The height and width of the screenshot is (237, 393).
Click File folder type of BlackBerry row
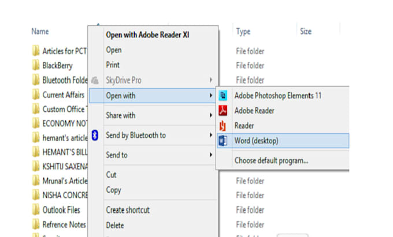250,66
